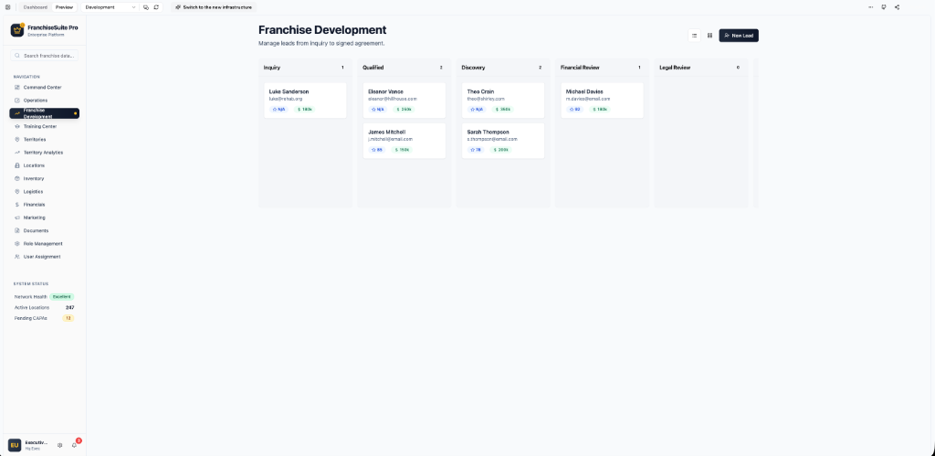Click the Discovery column header
The image size is (935, 456).
[x=503, y=68]
